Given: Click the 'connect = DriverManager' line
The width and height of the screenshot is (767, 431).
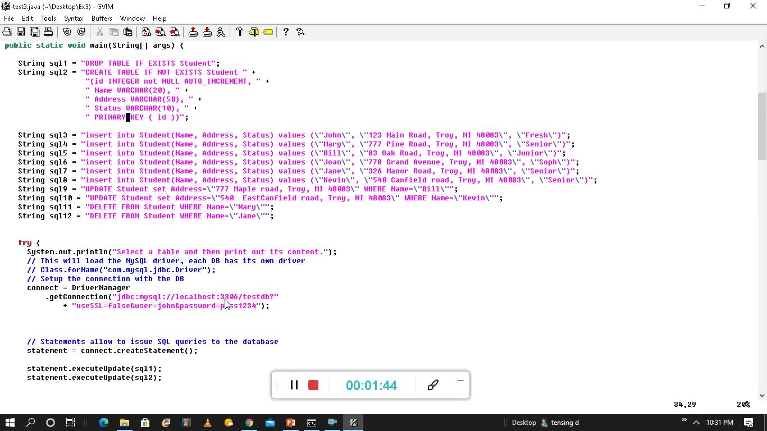Looking at the screenshot, I should [x=79, y=288].
